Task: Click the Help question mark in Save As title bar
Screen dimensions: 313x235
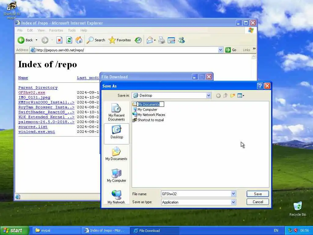Action: click(260, 86)
